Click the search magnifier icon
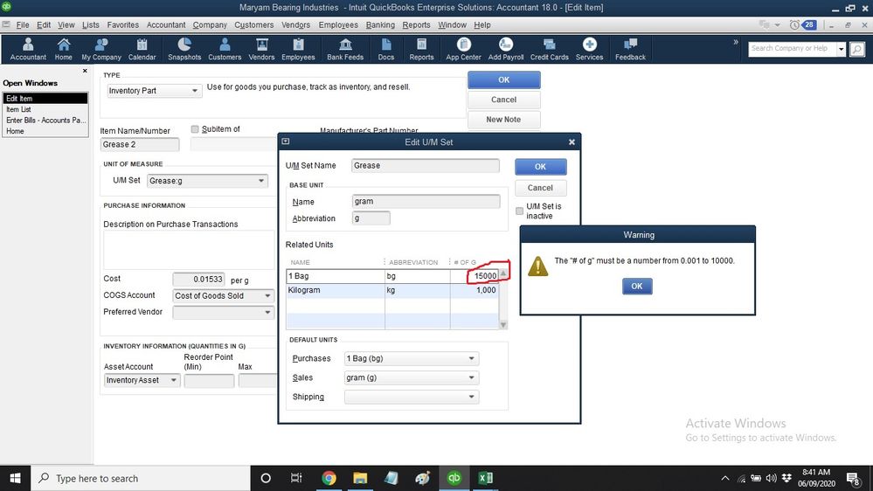Screen dimensions: 873x491 click(x=857, y=50)
